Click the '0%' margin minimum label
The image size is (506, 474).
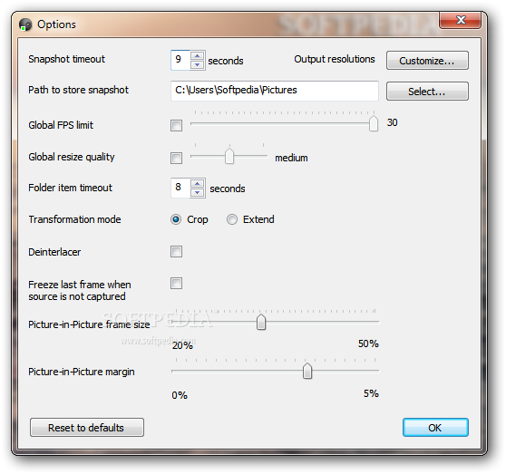pos(180,395)
